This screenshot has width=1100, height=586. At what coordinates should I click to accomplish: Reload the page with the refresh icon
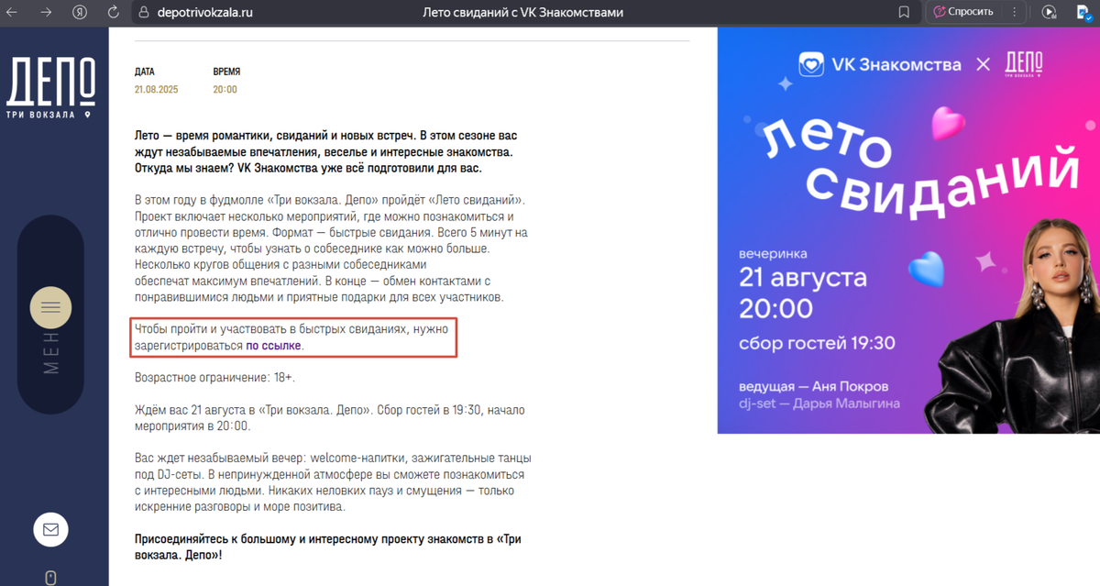(114, 13)
